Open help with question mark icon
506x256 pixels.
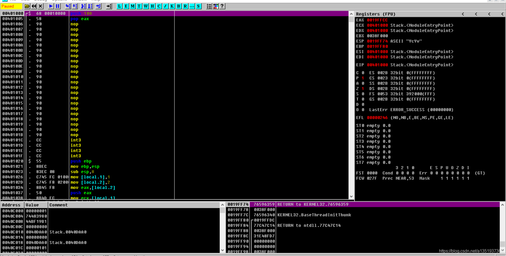222,6
